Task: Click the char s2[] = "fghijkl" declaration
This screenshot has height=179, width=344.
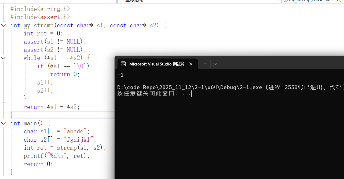Action: [60, 140]
